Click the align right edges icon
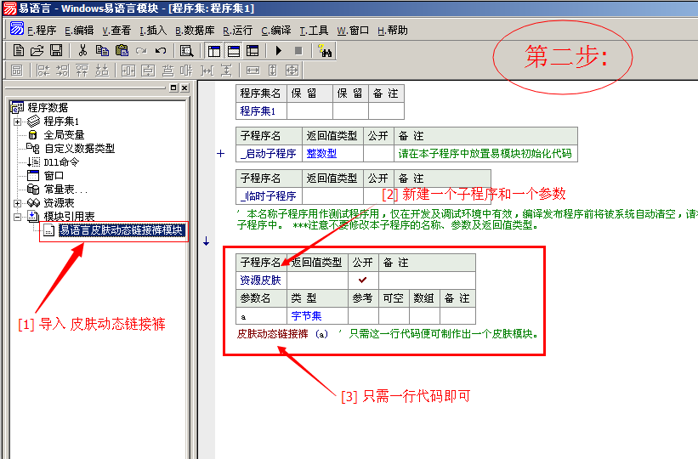 62,71
